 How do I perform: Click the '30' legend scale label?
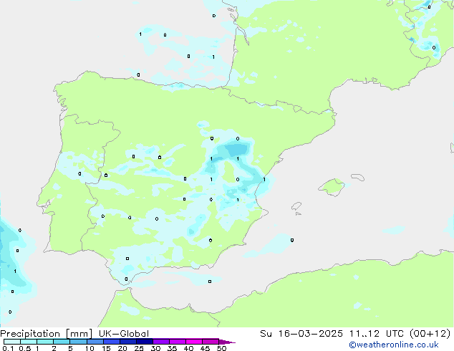(x=155, y=348)
